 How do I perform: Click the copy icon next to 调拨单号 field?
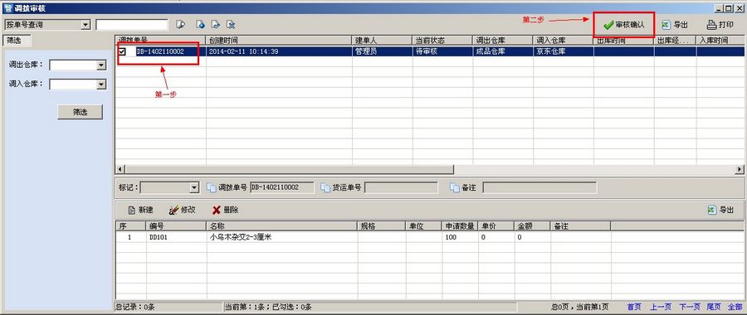point(212,187)
